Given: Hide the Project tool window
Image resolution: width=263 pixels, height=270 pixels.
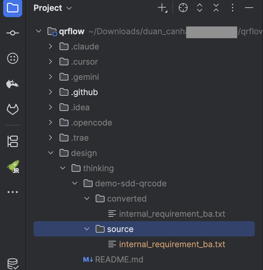Looking at the screenshot, I should (x=249, y=8).
